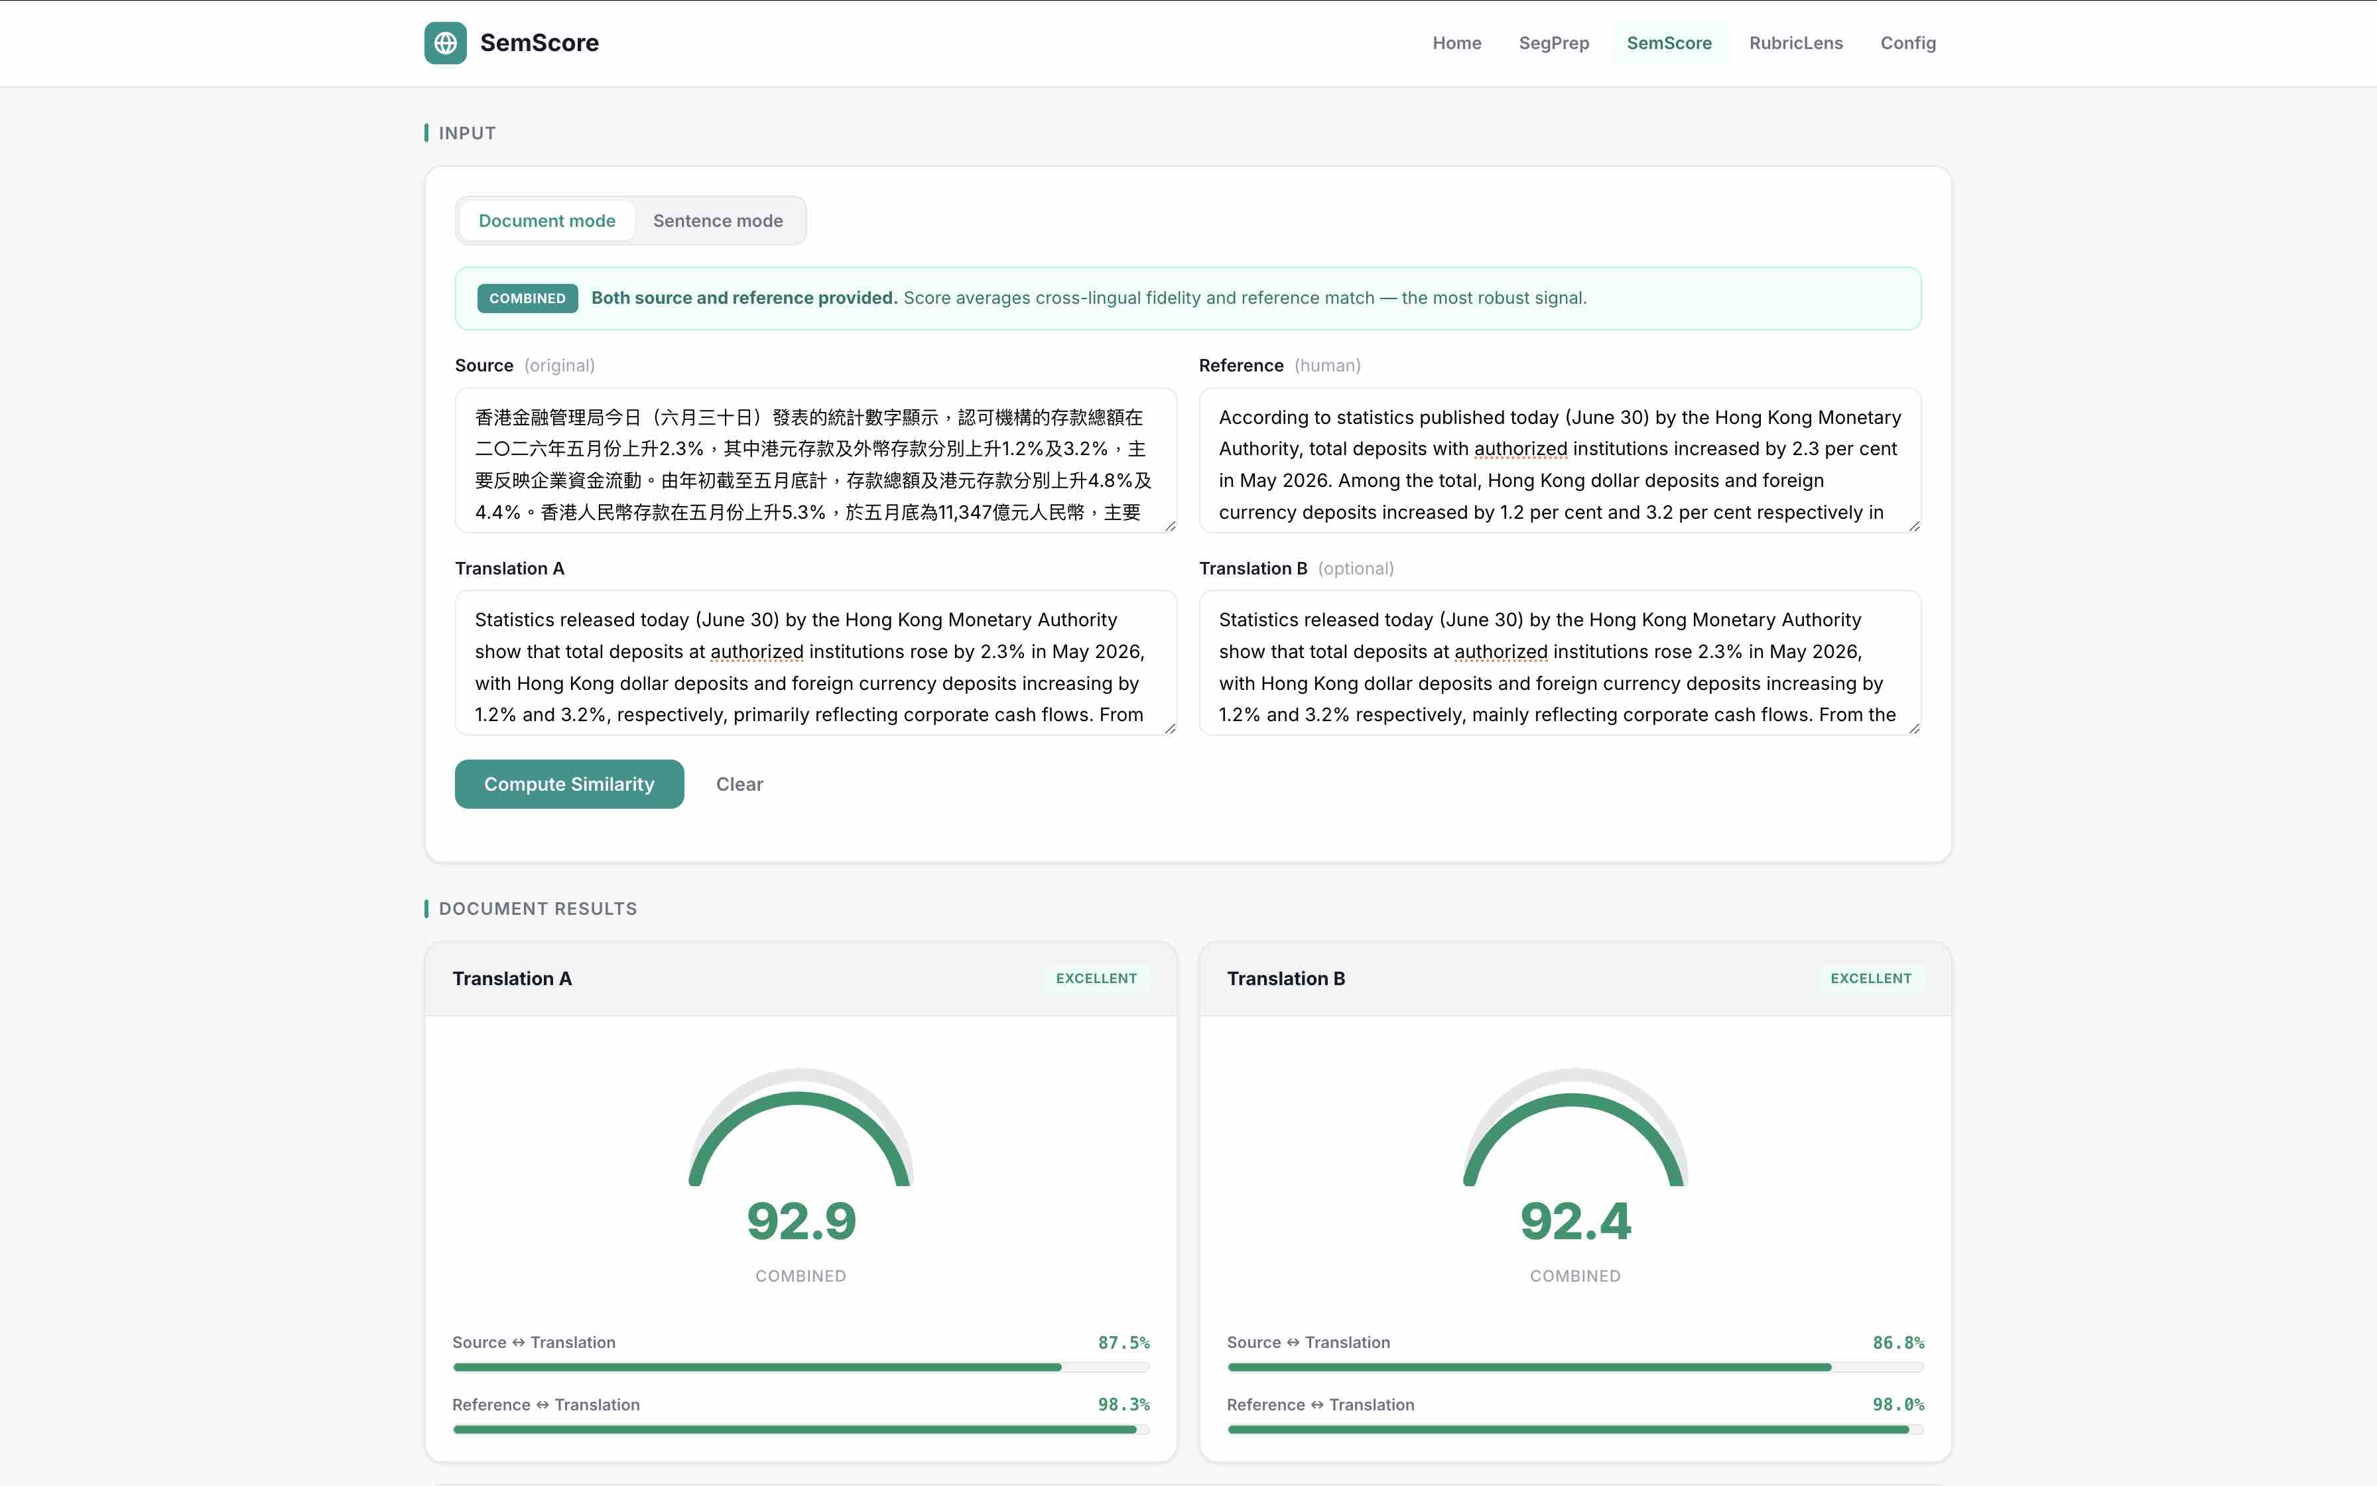The height and width of the screenshot is (1486, 2377).
Task: Grab the Translation A resize handle
Action: [1170, 728]
